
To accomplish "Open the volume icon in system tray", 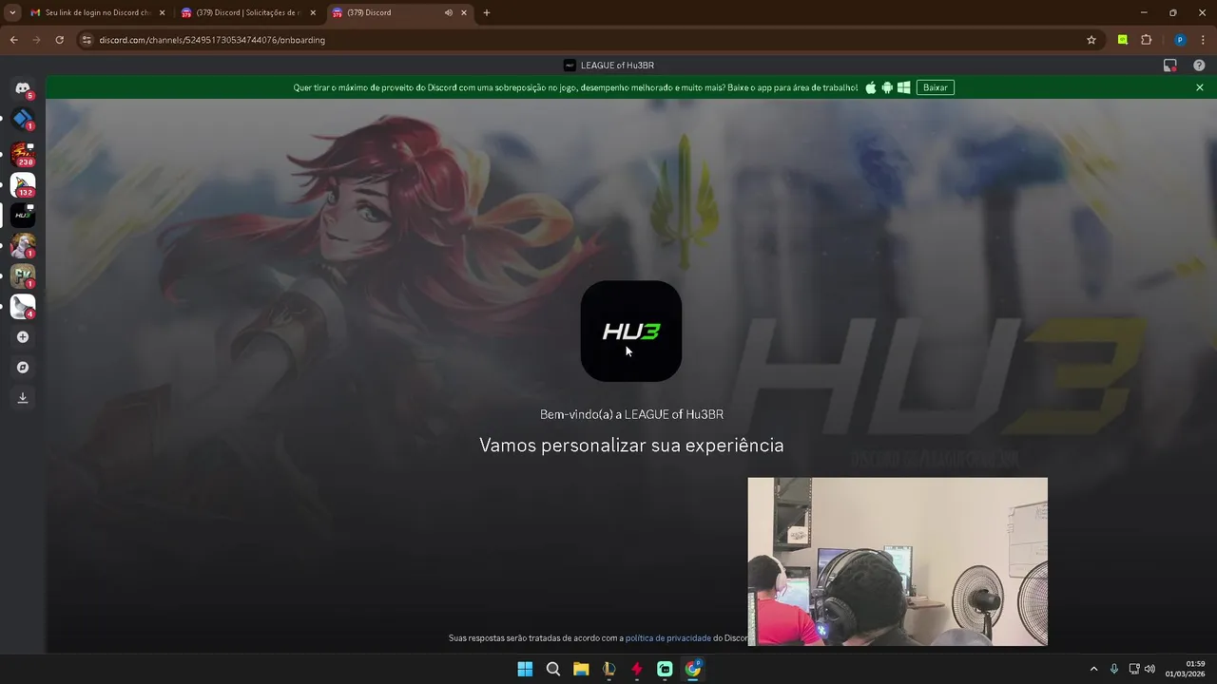I will tap(1149, 669).
